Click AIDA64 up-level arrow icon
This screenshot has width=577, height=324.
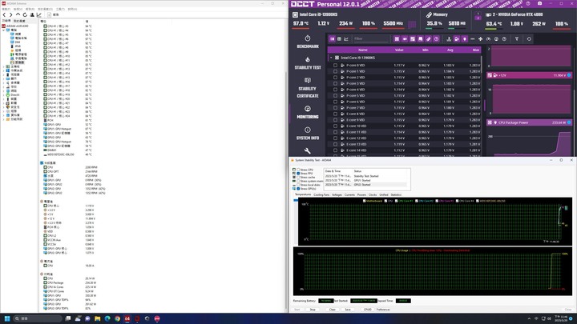[18, 14]
